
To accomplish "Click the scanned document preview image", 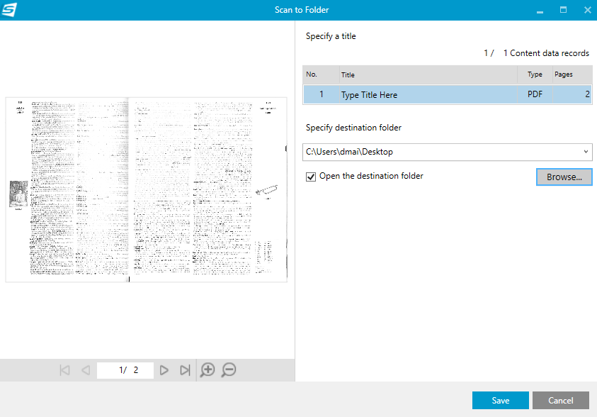I will point(146,190).
